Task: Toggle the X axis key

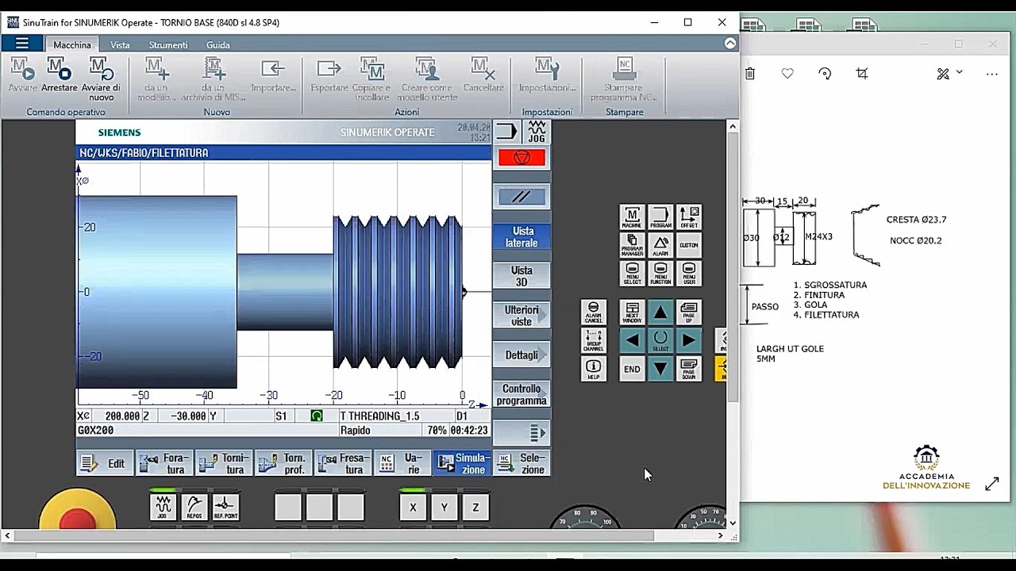Action: 413,507
